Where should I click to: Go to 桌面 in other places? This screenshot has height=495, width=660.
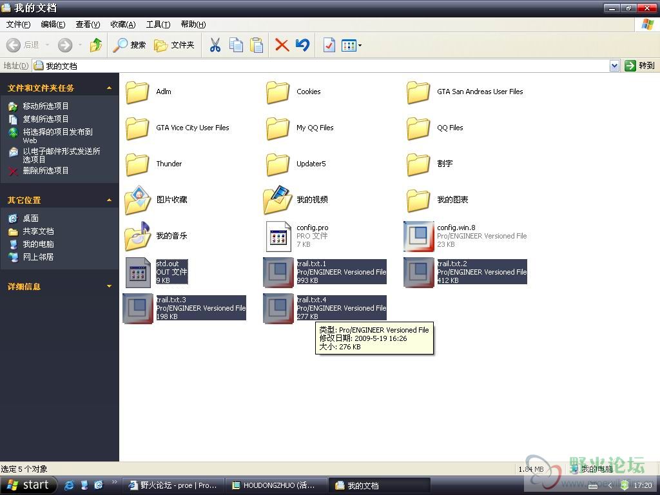click(x=30, y=218)
